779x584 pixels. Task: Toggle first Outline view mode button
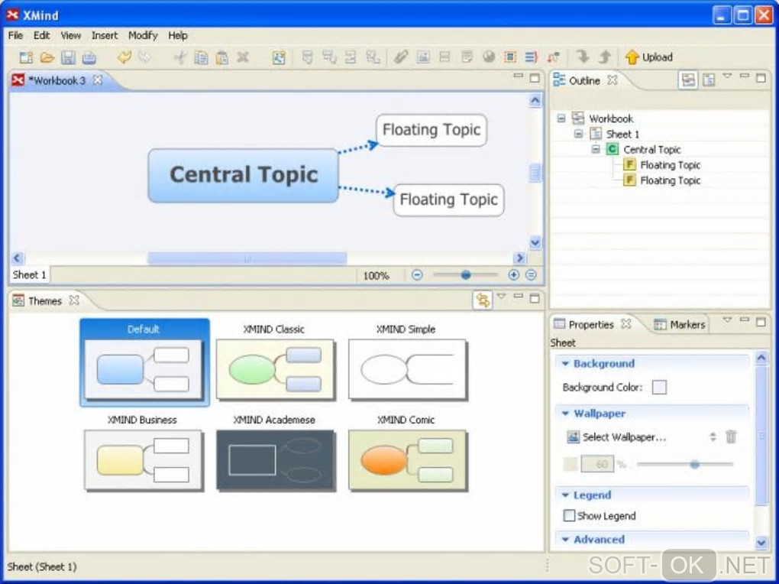tap(688, 79)
